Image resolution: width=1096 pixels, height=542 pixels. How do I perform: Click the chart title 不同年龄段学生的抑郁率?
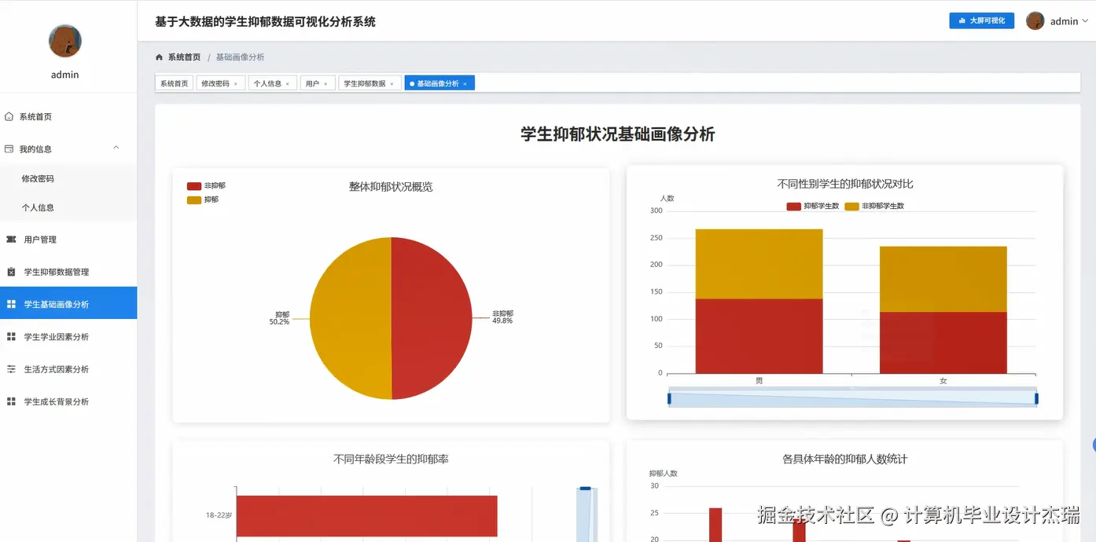(391, 459)
